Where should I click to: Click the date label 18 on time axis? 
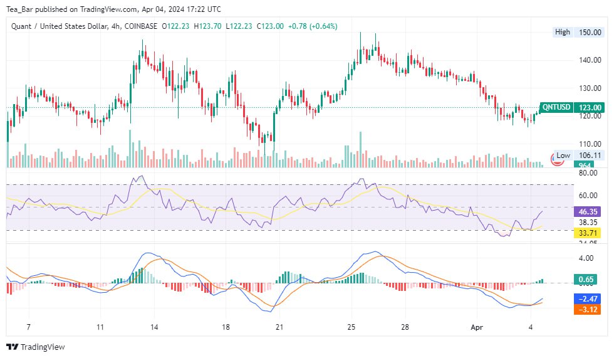(x=226, y=327)
